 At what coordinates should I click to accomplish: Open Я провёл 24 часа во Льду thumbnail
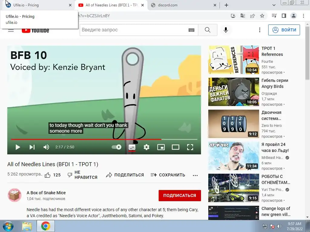[233, 156]
